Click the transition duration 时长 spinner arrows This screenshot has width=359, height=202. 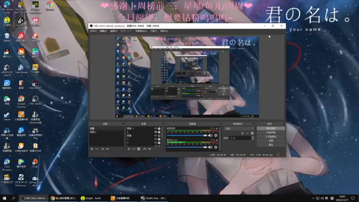coord(253,138)
